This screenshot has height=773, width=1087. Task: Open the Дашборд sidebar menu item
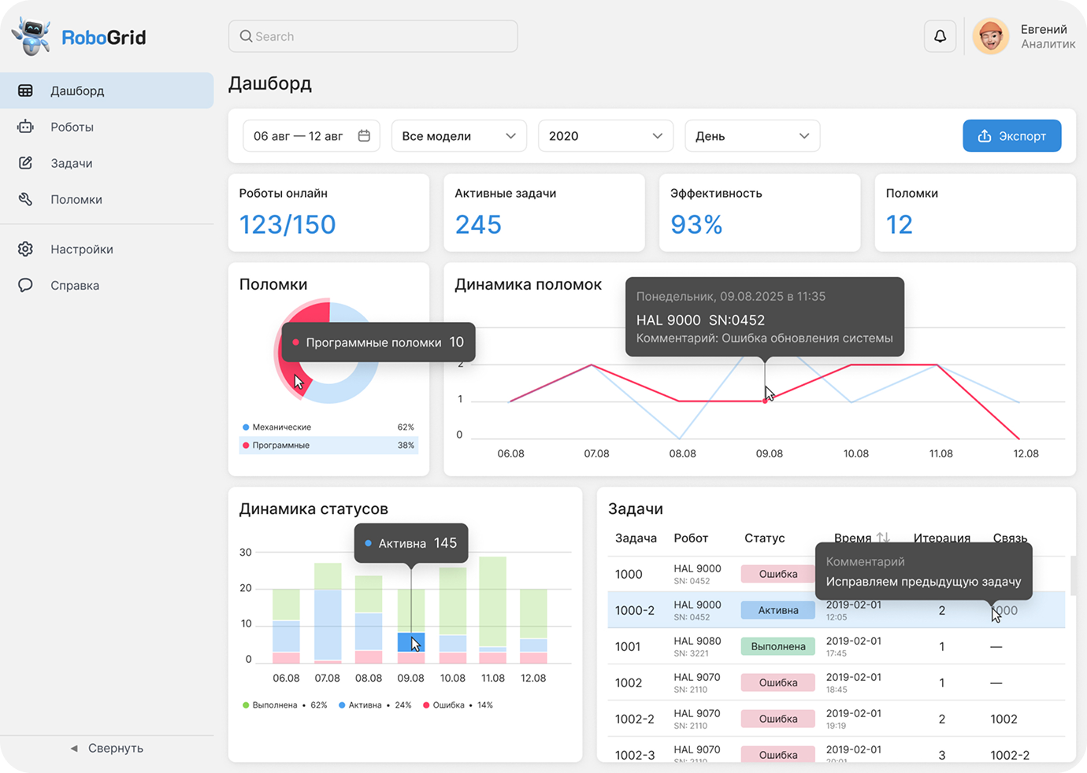[x=107, y=91]
